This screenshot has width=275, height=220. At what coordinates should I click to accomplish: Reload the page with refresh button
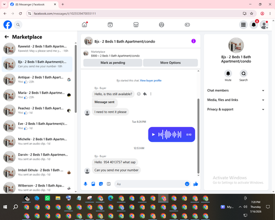[x=20, y=14]
